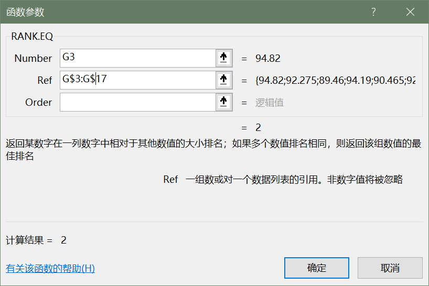
Task: Click the Ref array preview starting {94.82;92.275
Action: (x=335, y=81)
